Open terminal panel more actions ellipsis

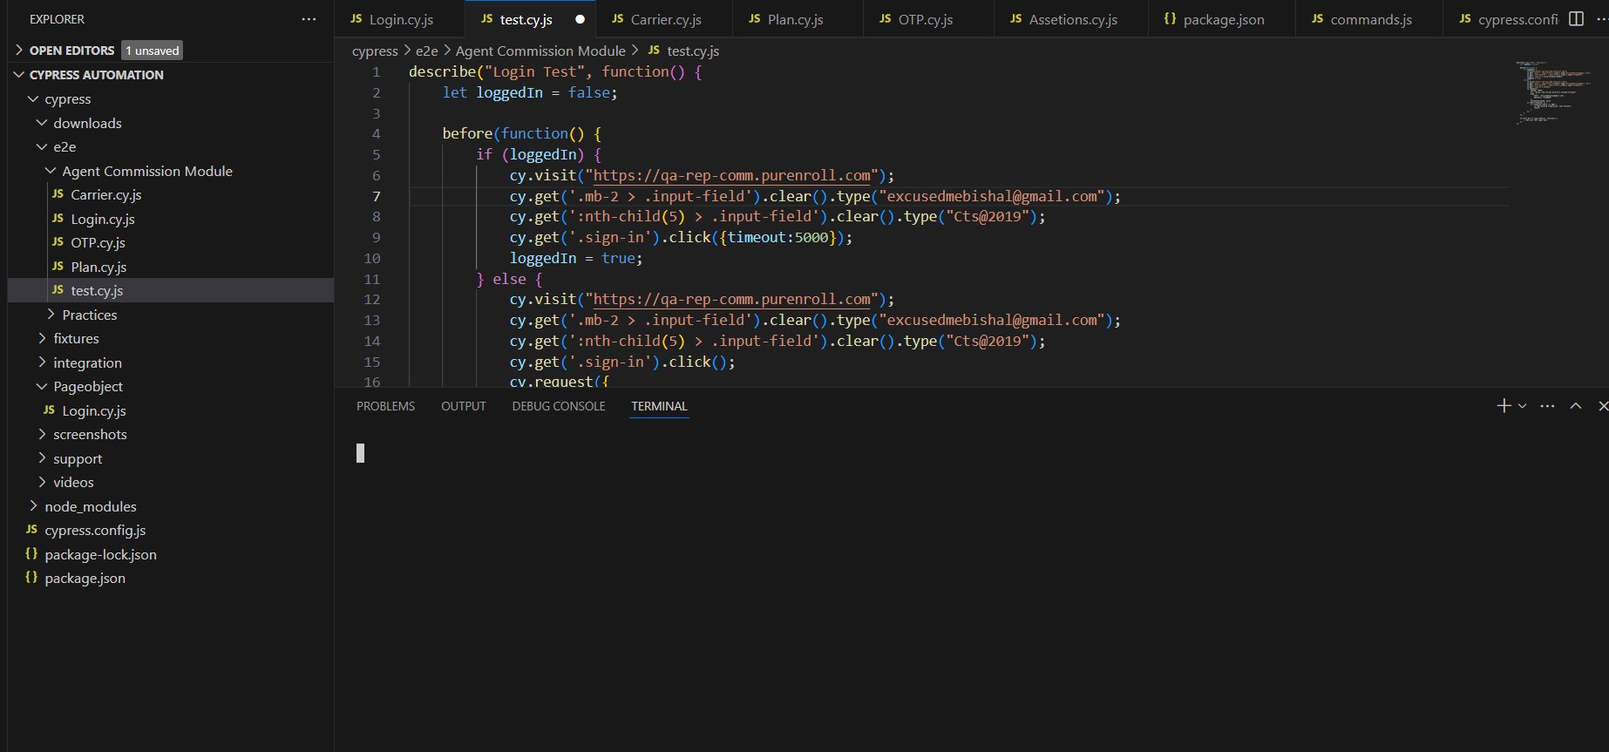click(x=1547, y=406)
